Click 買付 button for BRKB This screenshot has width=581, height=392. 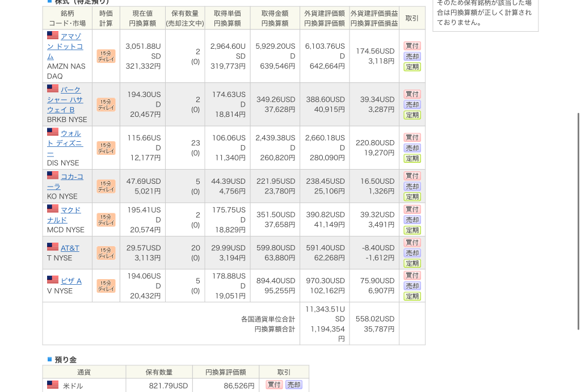[x=412, y=94]
